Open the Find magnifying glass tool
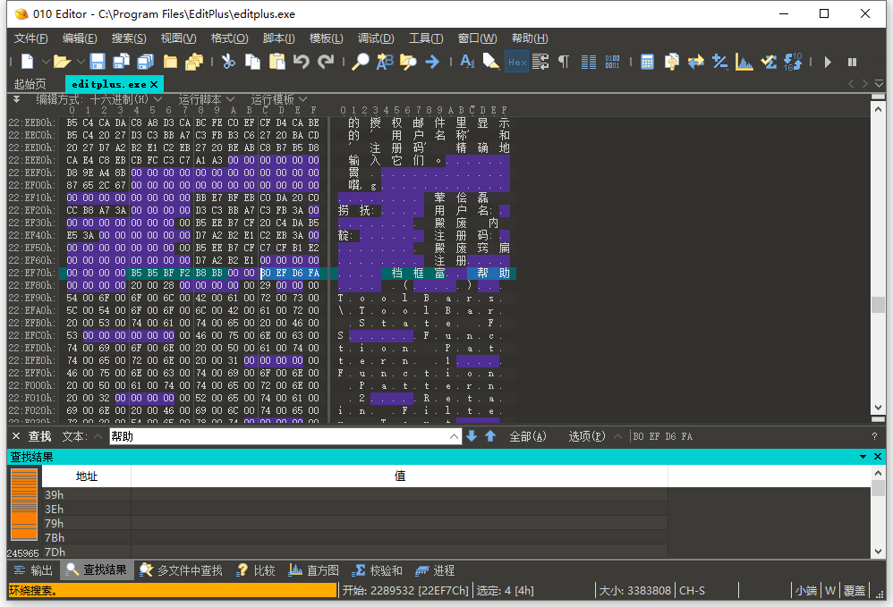This screenshot has height=607, width=893. (x=360, y=62)
